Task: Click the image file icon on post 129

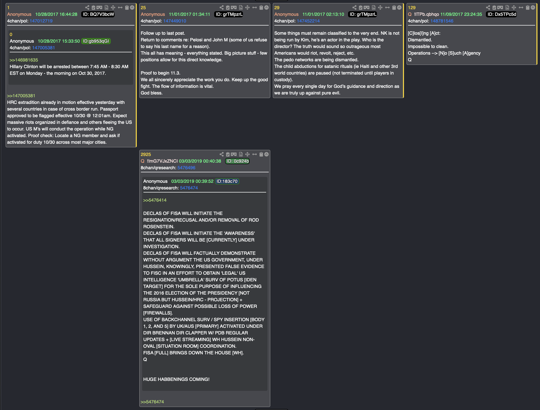Action: pyautogui.click(x=507, y=8)
